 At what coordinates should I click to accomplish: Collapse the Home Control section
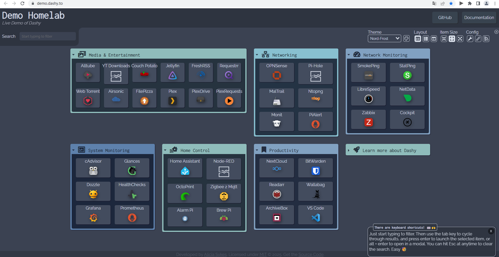[165, 150]
